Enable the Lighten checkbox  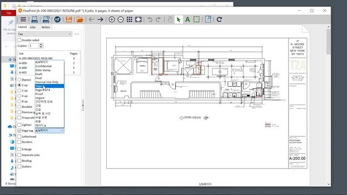coord(20,125)
